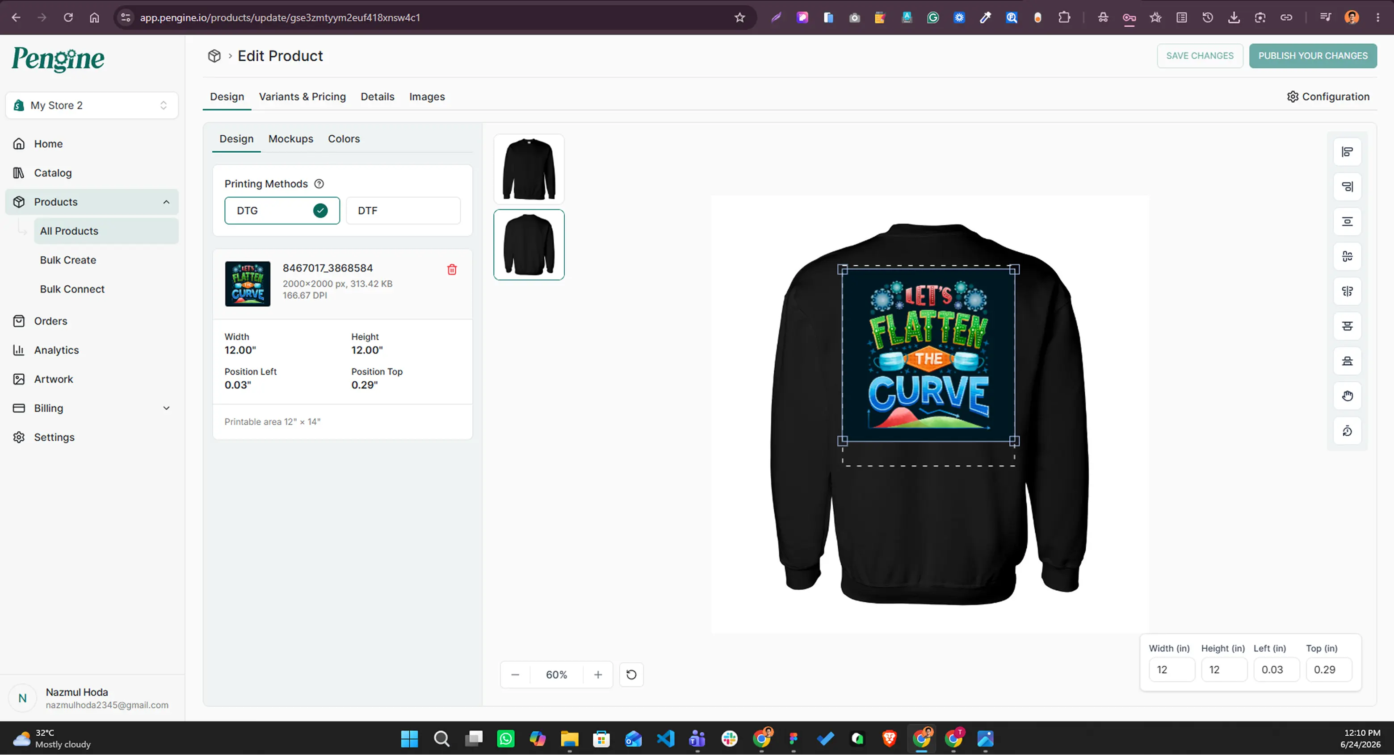
Task: Reset zoom with the circular arrow button
Action: pyautogui.click(x=631, y=675)
